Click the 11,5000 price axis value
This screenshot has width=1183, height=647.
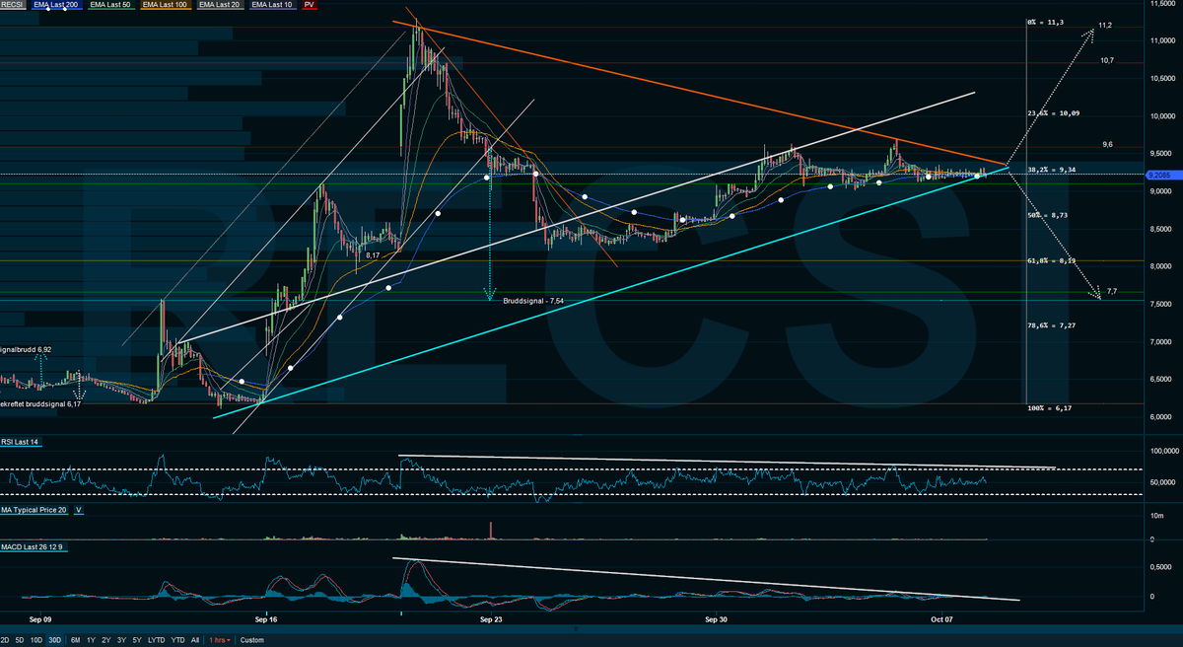pos(1162,4)
